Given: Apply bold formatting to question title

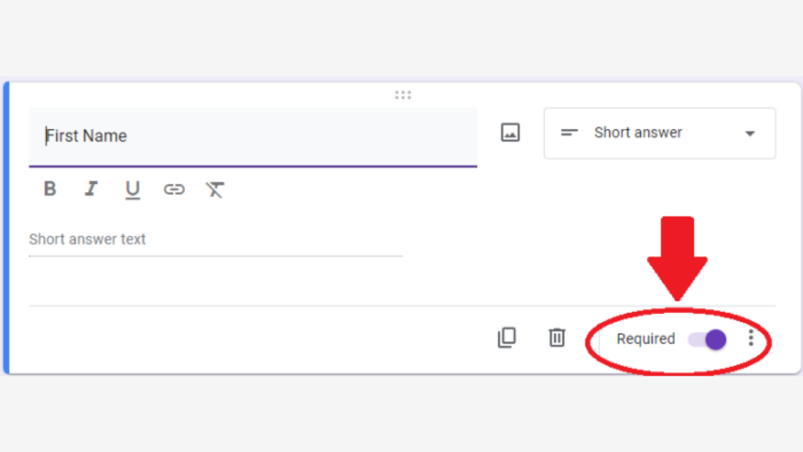Looking at the screenshot, I should pos(50,190).
